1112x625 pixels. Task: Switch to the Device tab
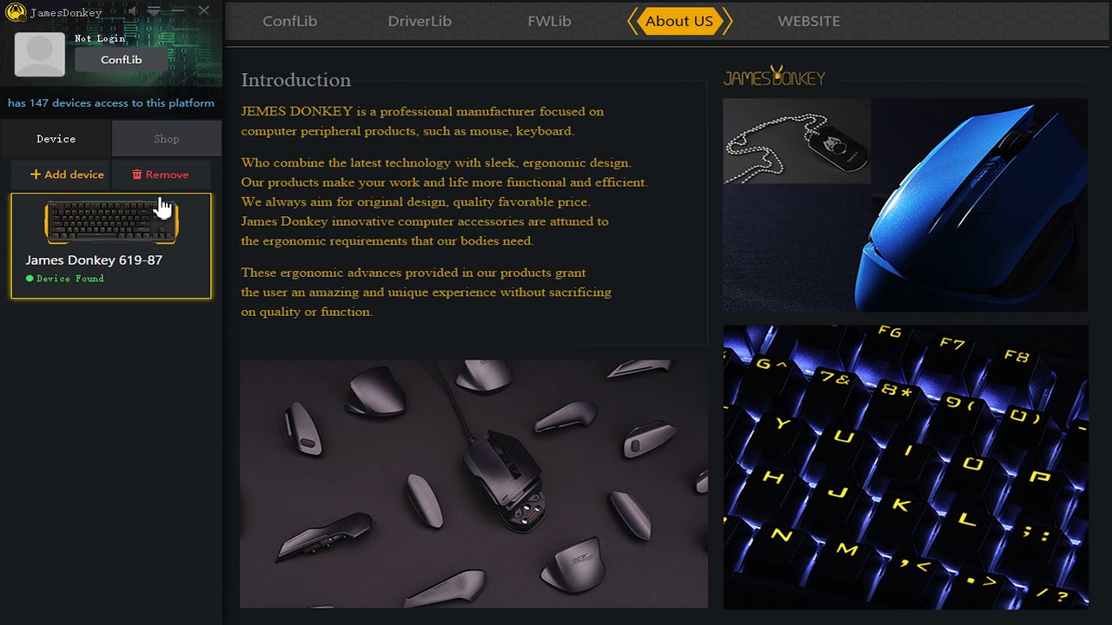coord(56,139)
